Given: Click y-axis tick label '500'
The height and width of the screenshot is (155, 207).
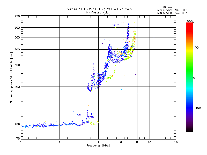Looking at the screenshot, I should [x=17, y=37].
